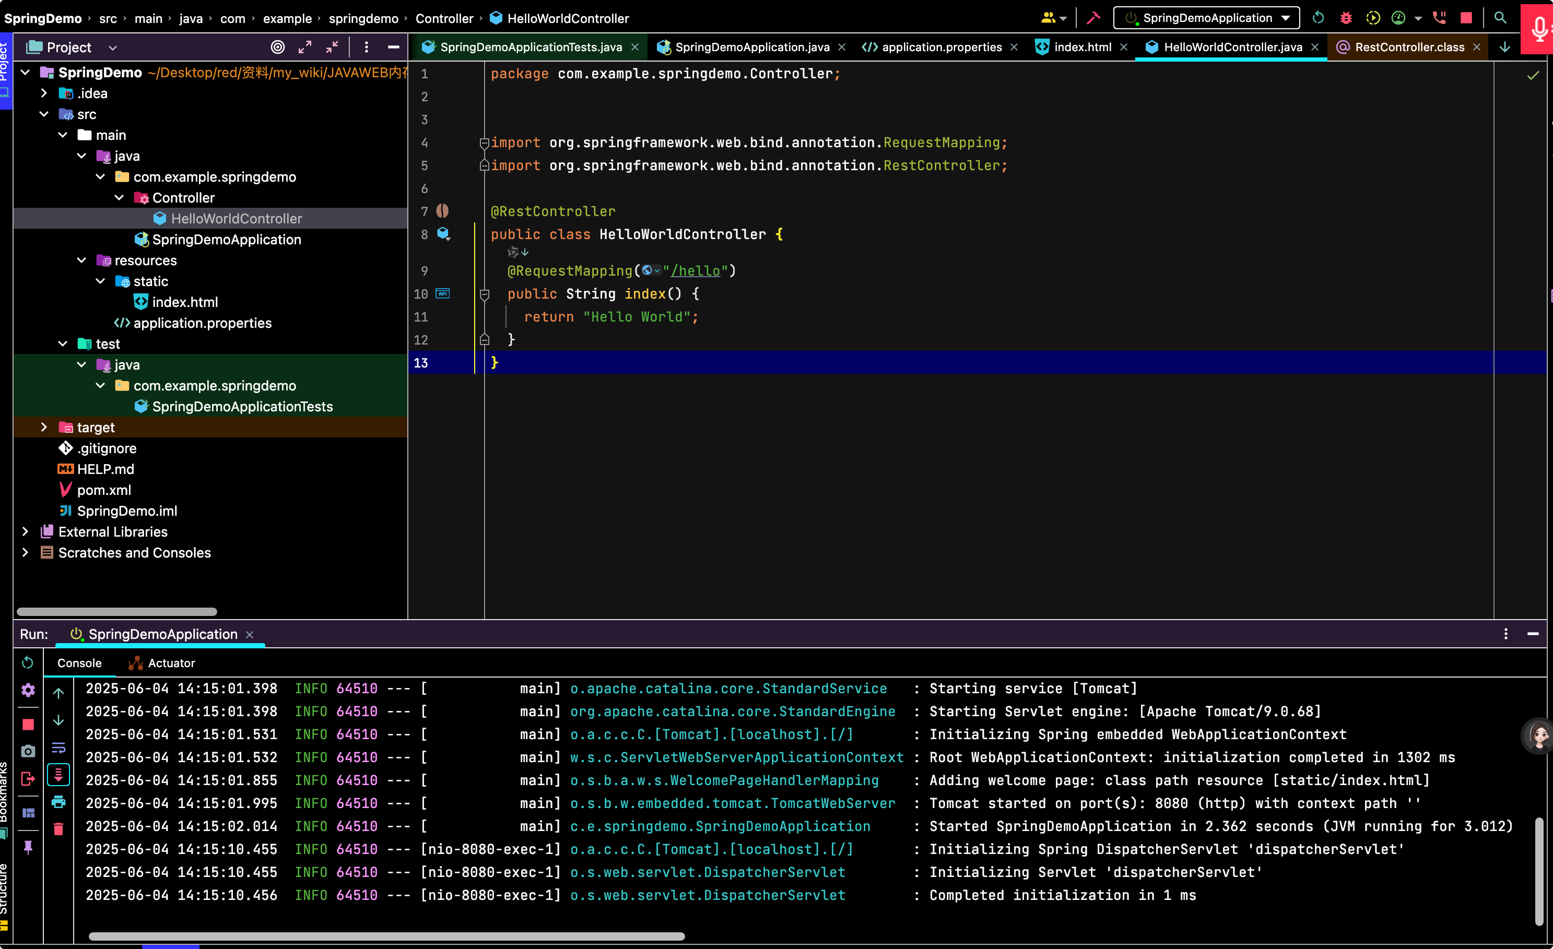Click the Run with Coverage icon
Image resolution: width=1553 pixels, height=949 pixels.
tap(1373, 18)
